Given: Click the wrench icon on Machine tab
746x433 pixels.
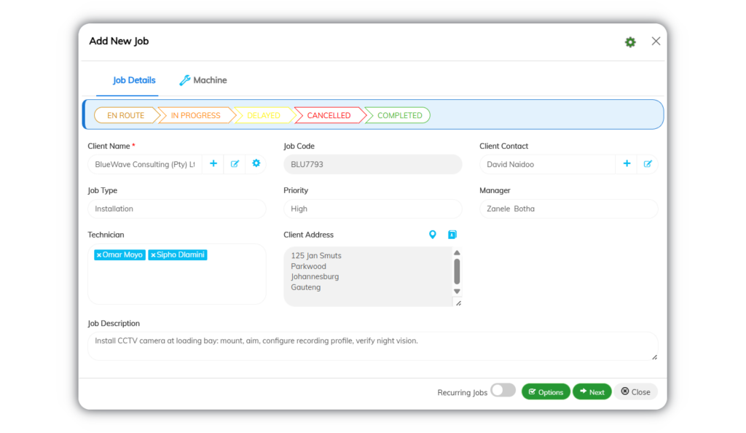Looking at the screenshot, I should pyautogui.click(x=184, y=80).
